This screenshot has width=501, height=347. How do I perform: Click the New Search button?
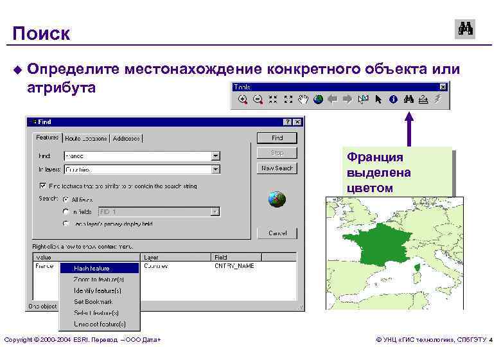[277, 168]
